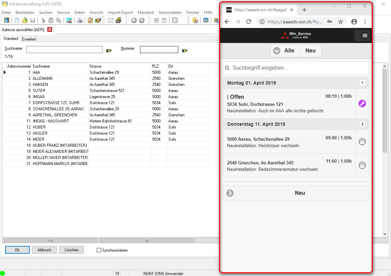This screenshot has width=391, height=276.
Task: Click the copy documents icon
Action: click(59, 20)
